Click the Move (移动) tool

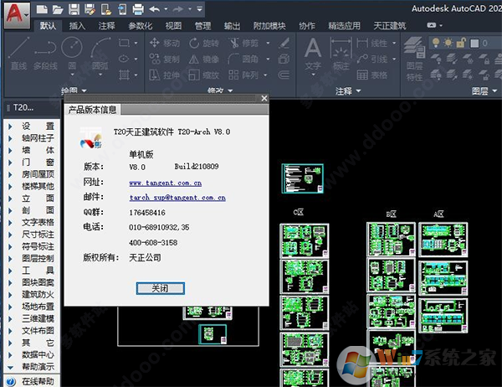[165, 43]
